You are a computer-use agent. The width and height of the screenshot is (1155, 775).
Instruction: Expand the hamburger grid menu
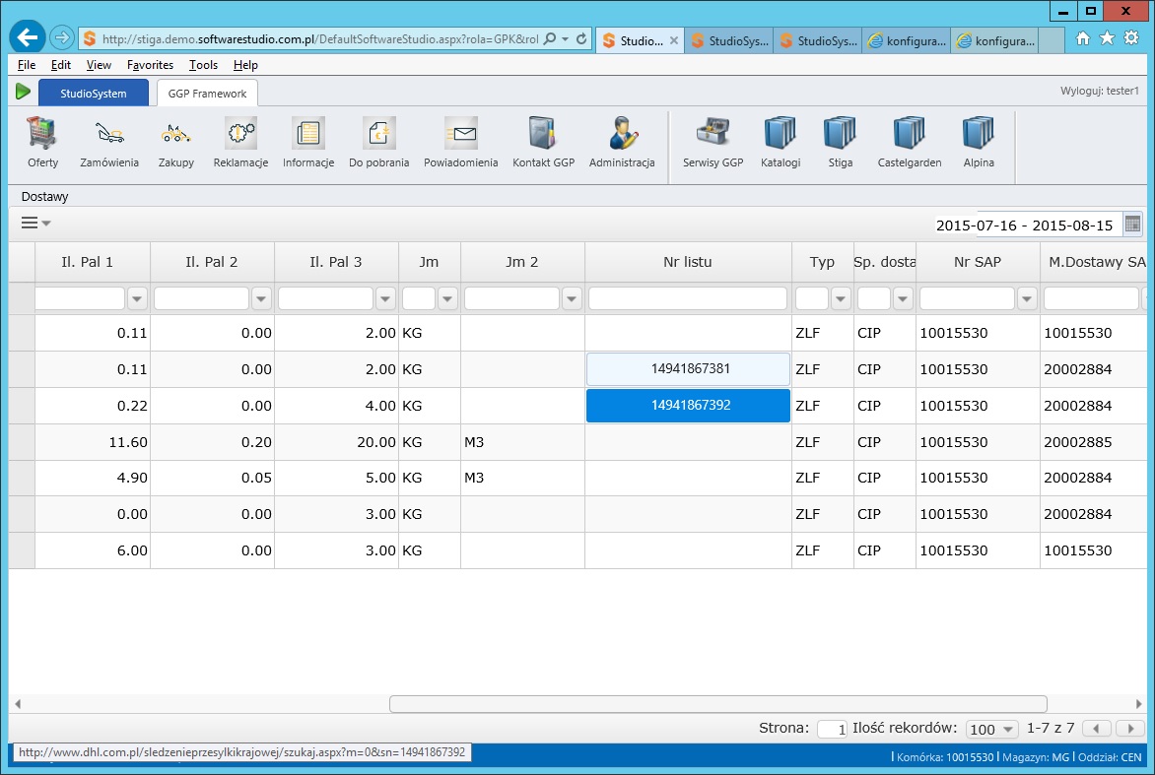35,224
